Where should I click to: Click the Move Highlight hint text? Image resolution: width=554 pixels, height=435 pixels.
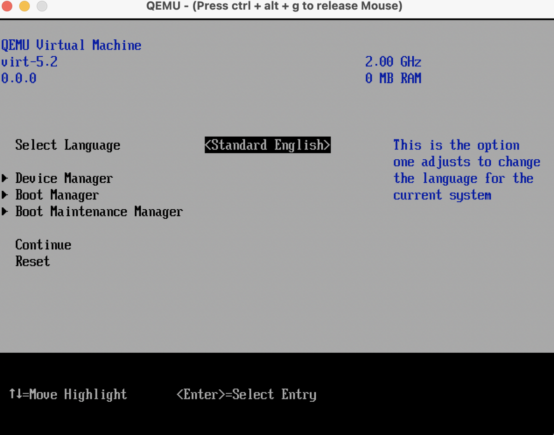[x=68, y=394]
